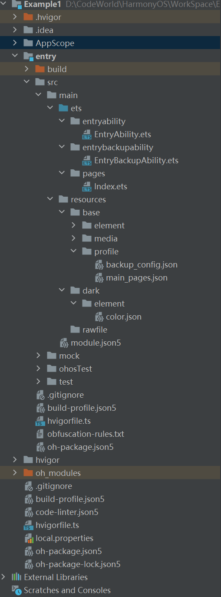Viewport: 221px width, 597px height.
Task: Click the entry-level hvigorfile.ts TS icon
Action: [x=40, y=421]
